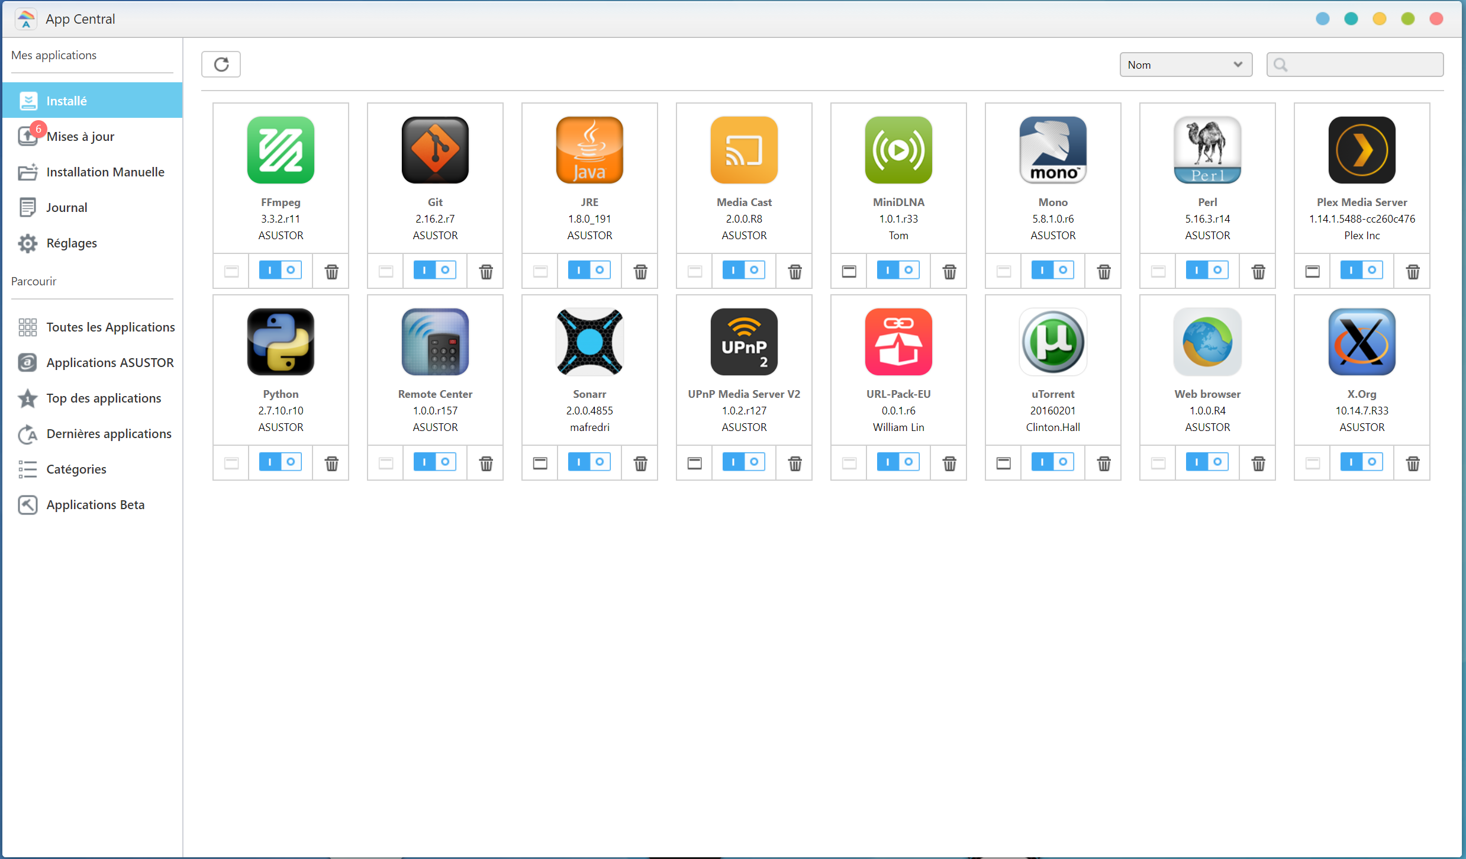Show Top des applications
This screenshot has height=859, width=1466.
(92, 398)
